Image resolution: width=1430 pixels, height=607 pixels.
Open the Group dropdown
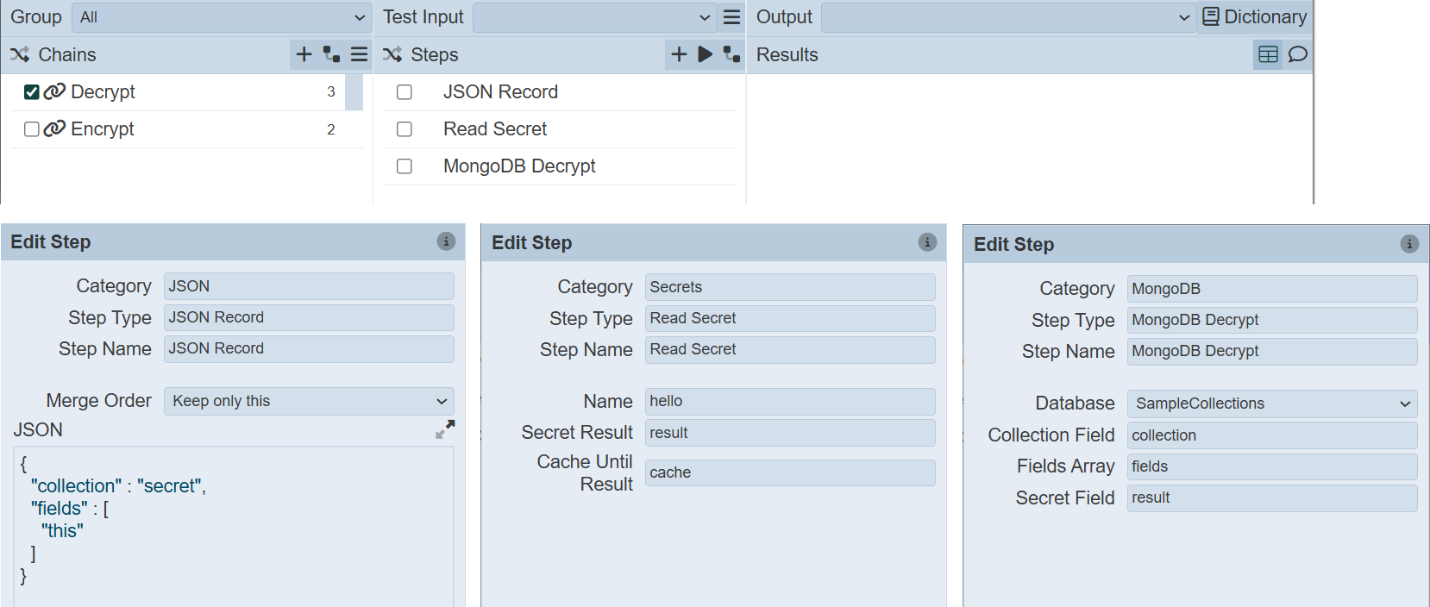click(222, 17)
